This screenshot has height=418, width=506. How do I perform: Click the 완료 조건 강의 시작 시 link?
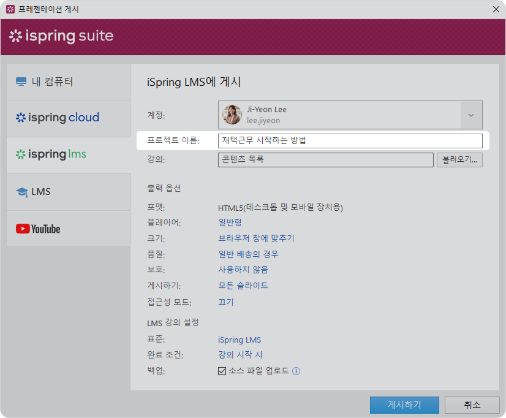[240, 355]
